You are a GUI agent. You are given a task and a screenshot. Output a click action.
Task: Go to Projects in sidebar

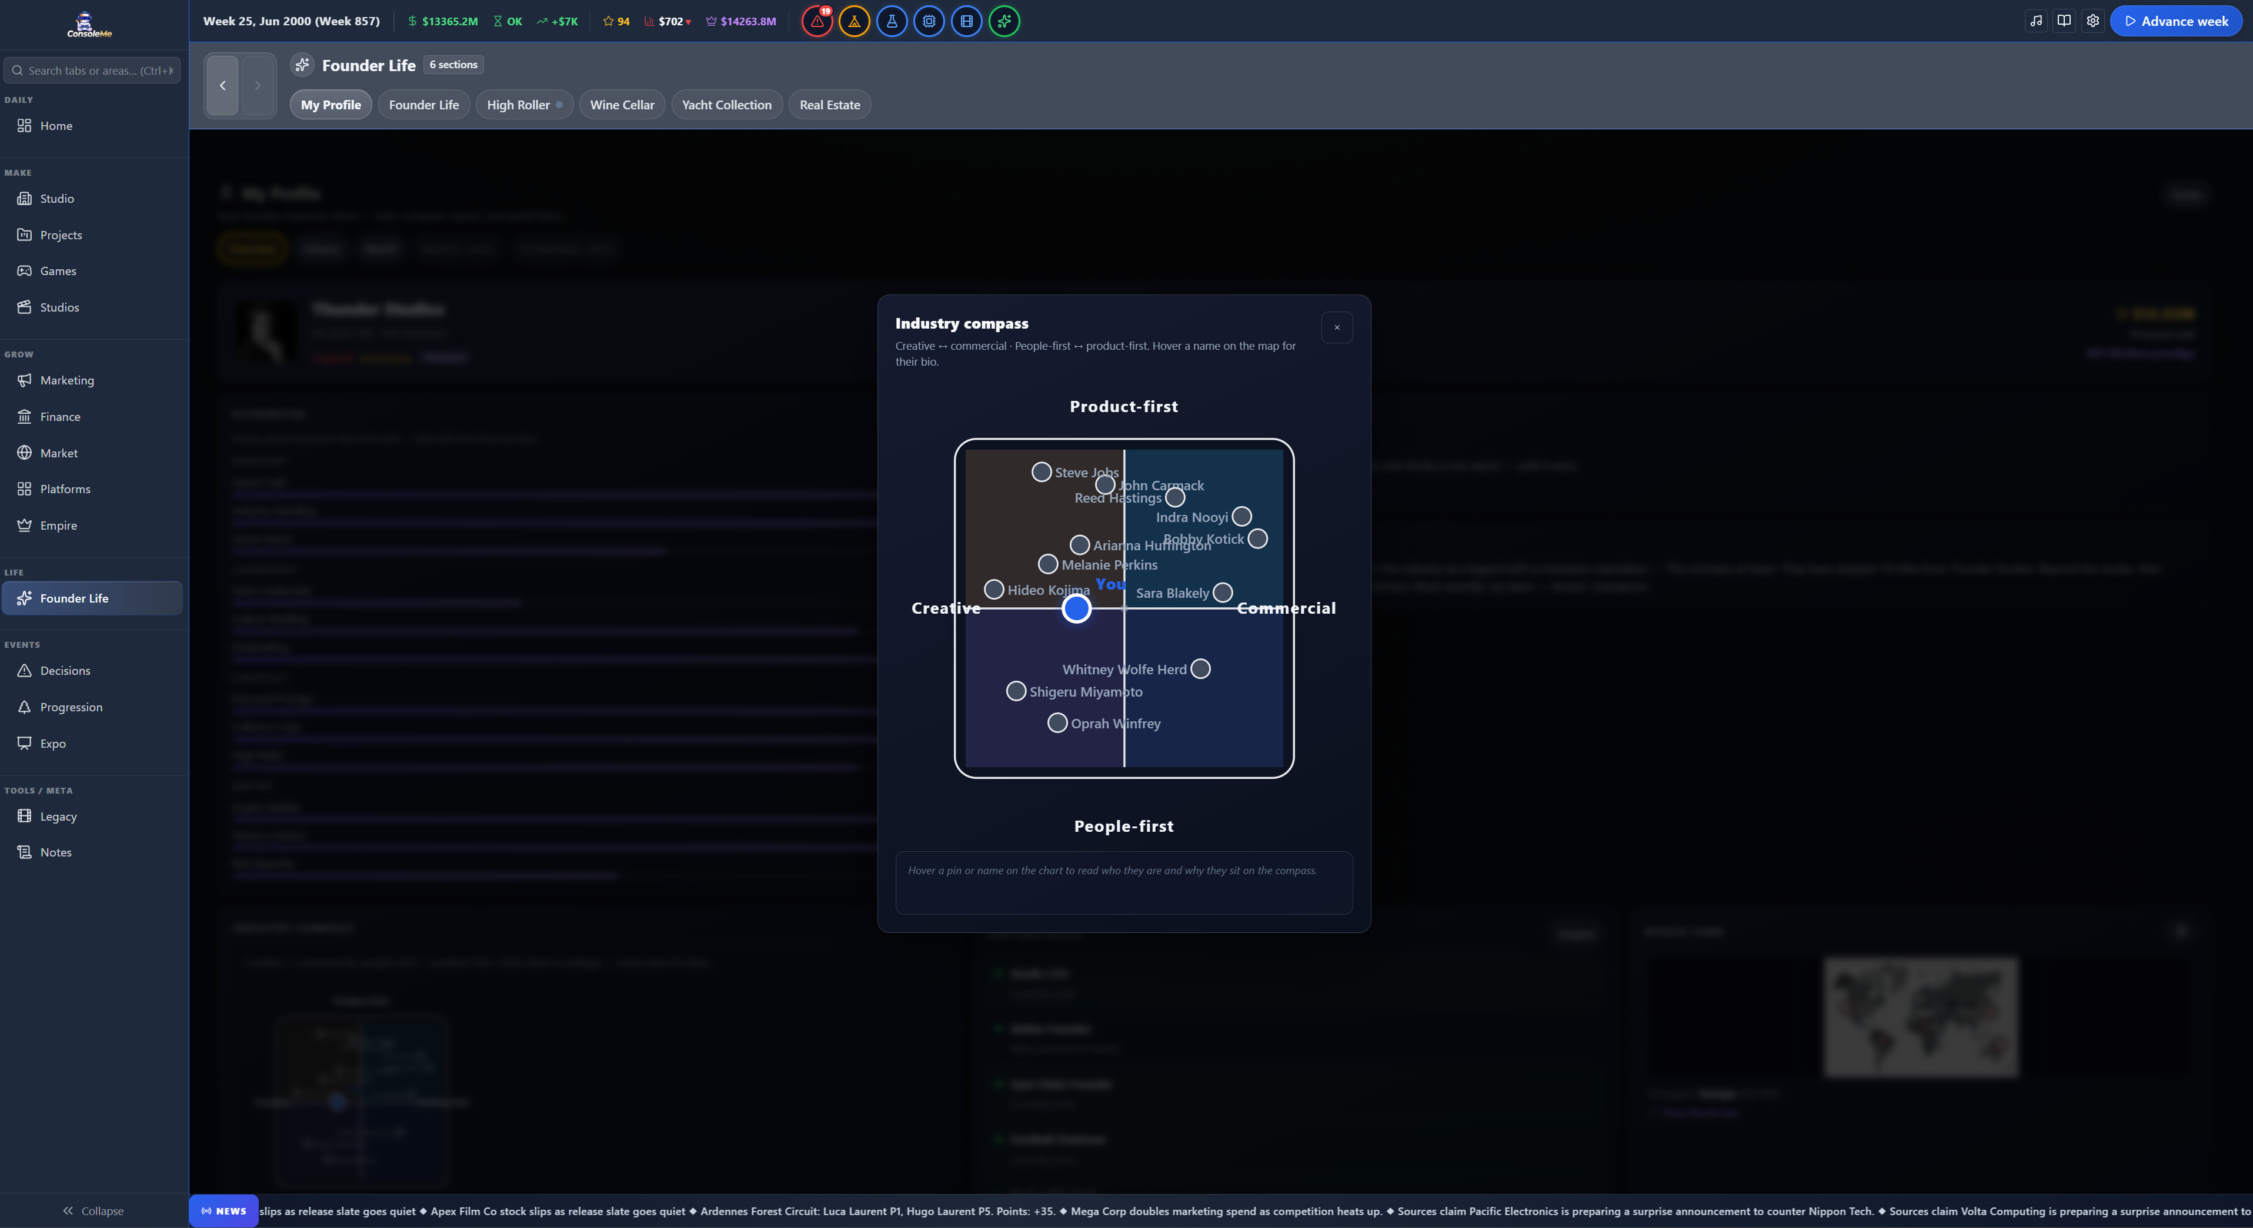[92, 235]
